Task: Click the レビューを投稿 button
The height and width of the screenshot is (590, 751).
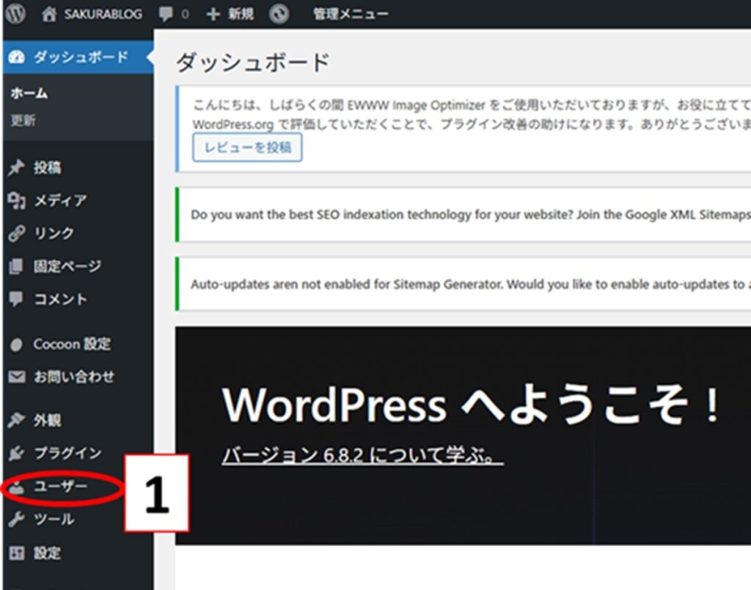Action: click(247, 147)
